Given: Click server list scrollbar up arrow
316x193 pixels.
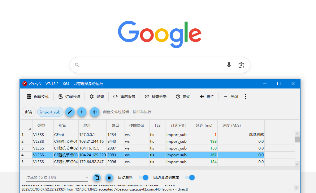Looking at the screenshot, I should click(x=297, y=134).
